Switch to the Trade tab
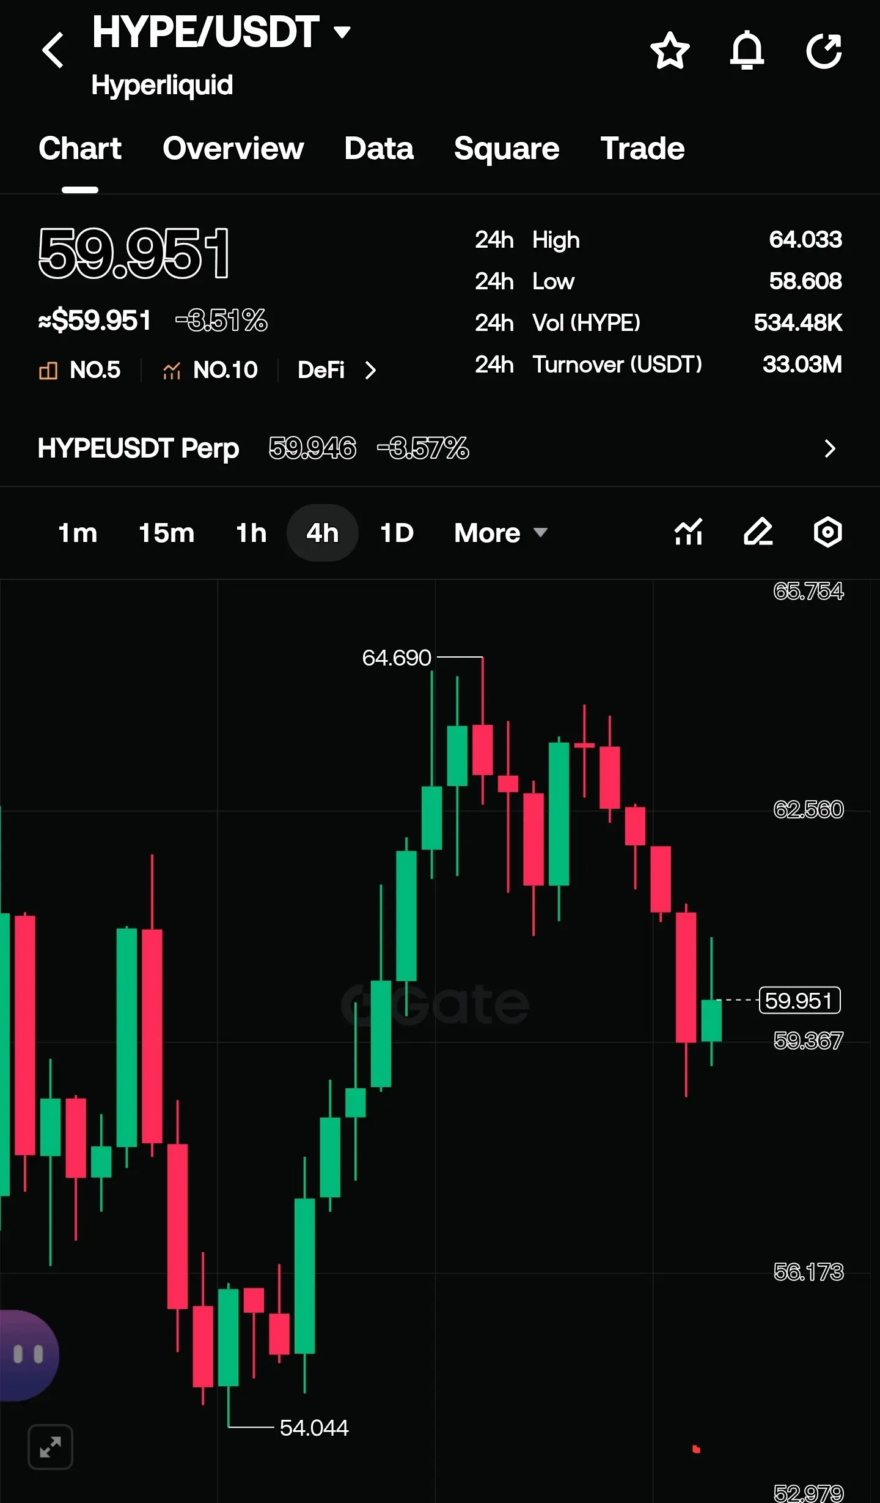 [642, 149]
